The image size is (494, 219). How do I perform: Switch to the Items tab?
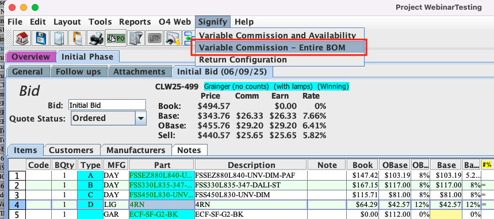coord(25,150)
